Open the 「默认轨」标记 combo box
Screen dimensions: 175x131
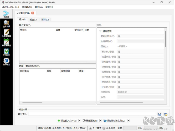tap(141, 52)
